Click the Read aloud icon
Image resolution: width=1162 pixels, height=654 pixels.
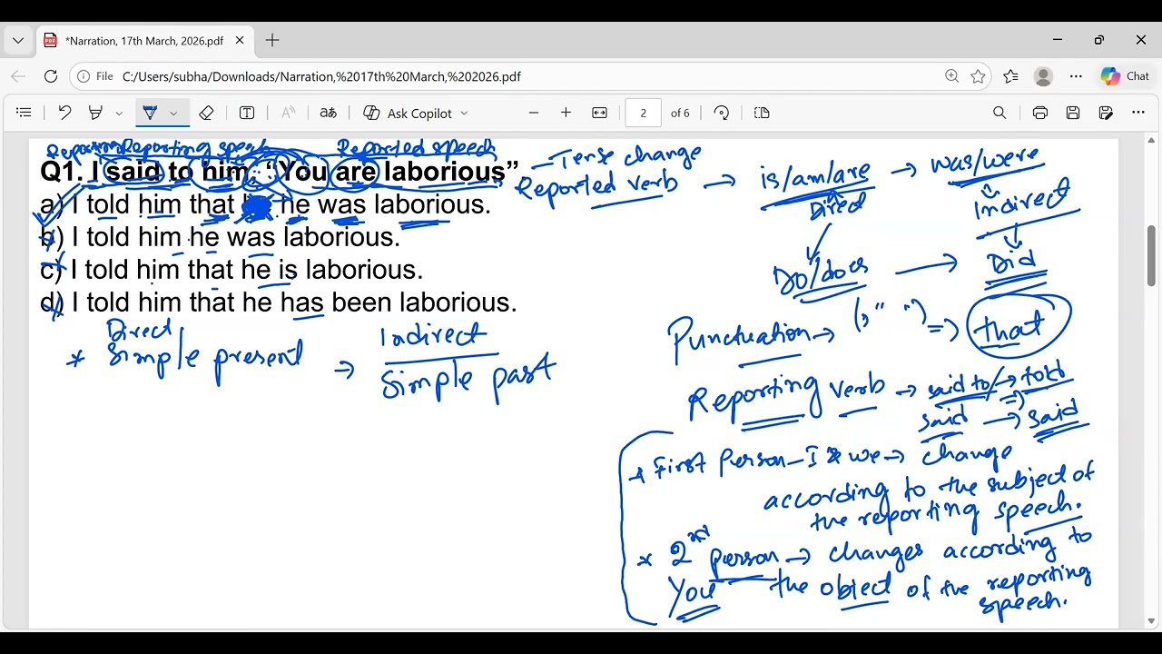(288, 113)
